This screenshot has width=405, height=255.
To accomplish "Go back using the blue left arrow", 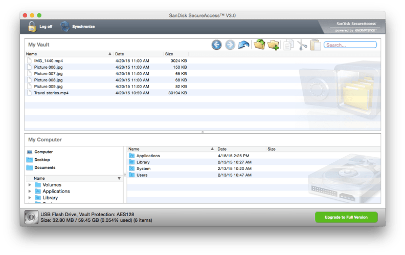I will pyautogui.click(x=216, y=45).
